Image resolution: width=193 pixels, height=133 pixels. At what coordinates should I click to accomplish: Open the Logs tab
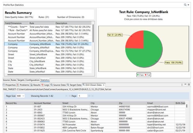point(45,85)
